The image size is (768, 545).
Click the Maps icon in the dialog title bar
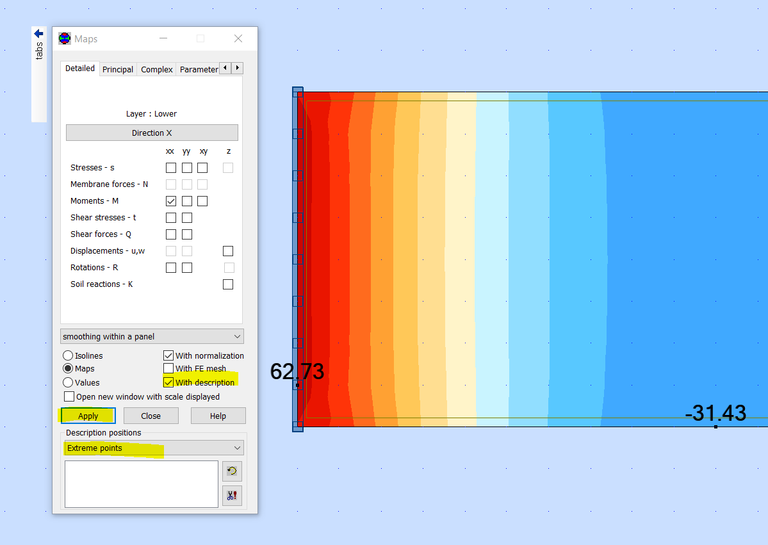coord(64,38)
